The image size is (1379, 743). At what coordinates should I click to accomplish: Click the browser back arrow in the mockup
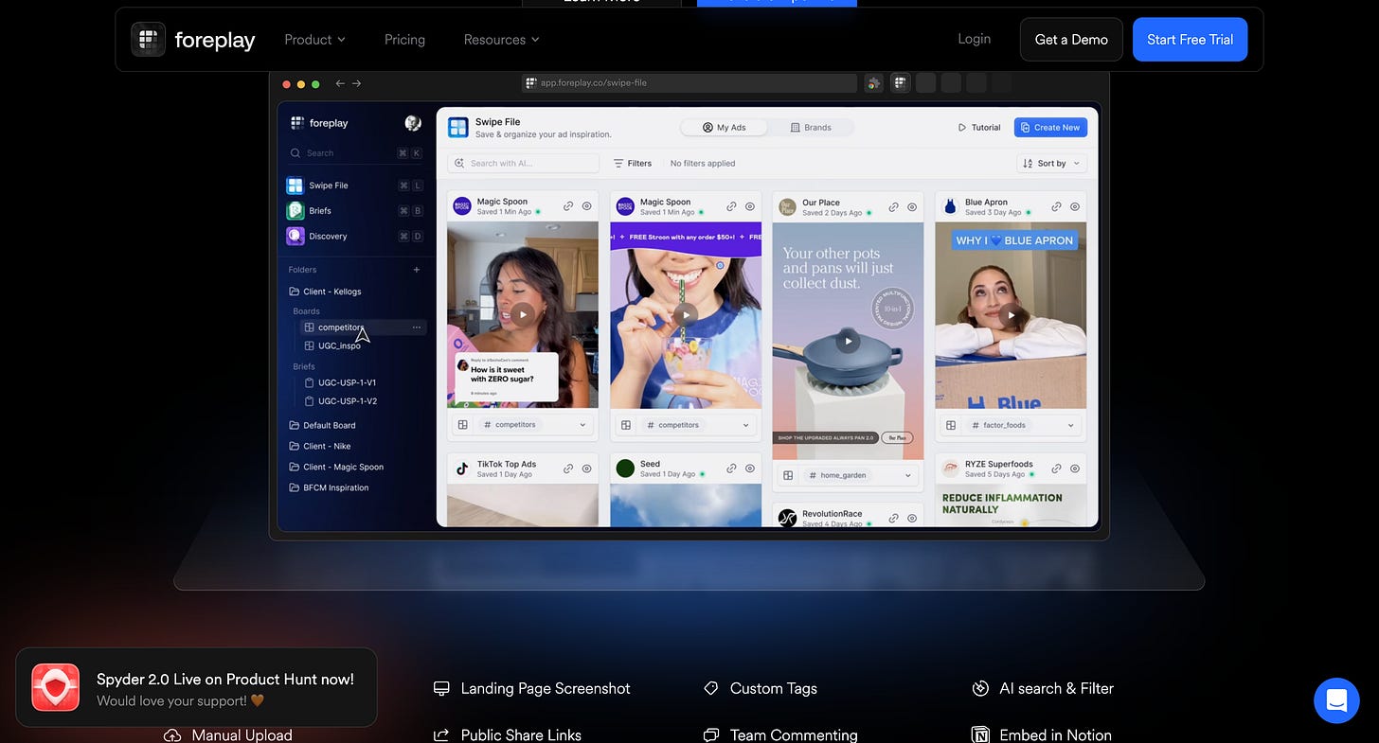coord(340,83)
